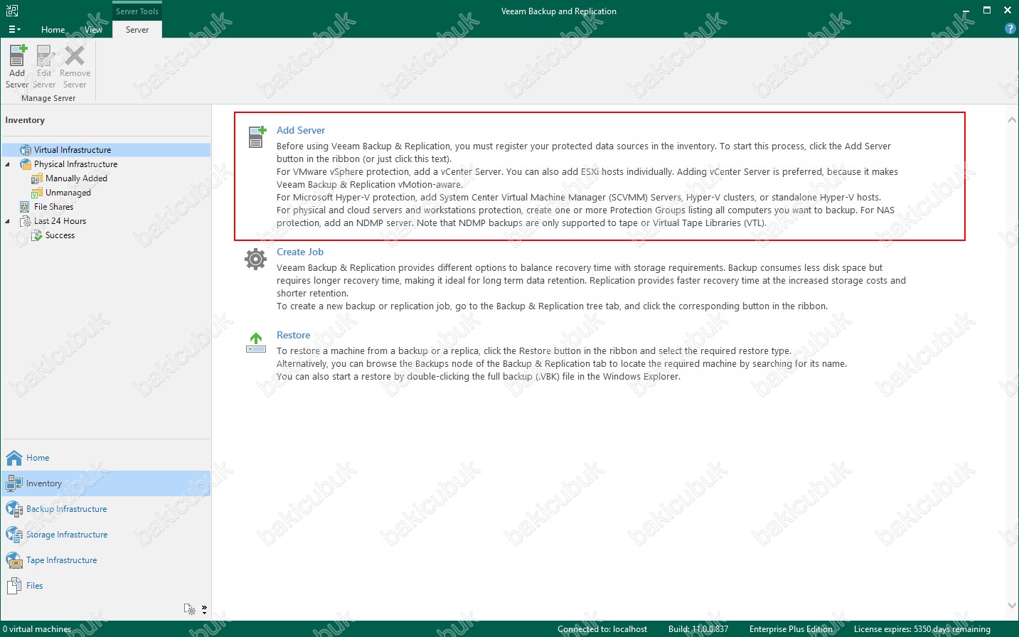Screen dimensions: 1019x637
Task: Open the Files navigation view
Action: point(106,586)
